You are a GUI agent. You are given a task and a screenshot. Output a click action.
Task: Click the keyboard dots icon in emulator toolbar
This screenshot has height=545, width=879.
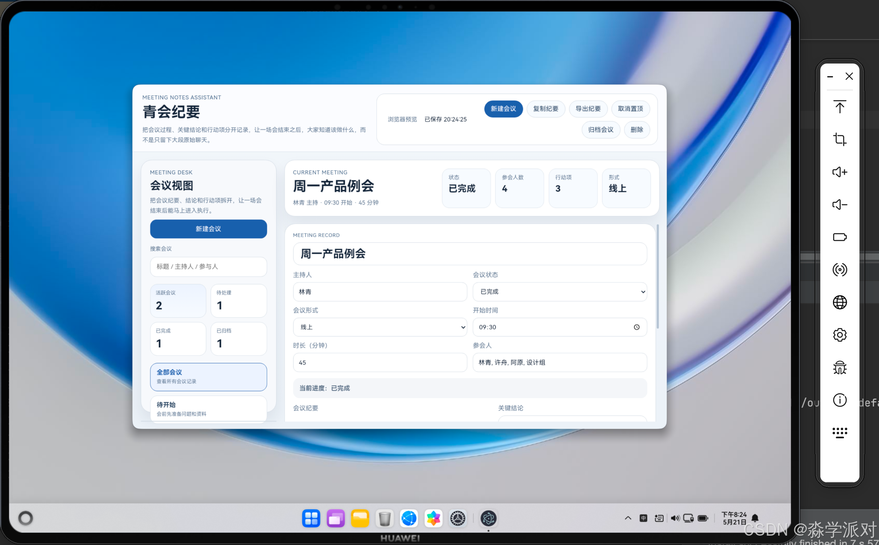839,433
